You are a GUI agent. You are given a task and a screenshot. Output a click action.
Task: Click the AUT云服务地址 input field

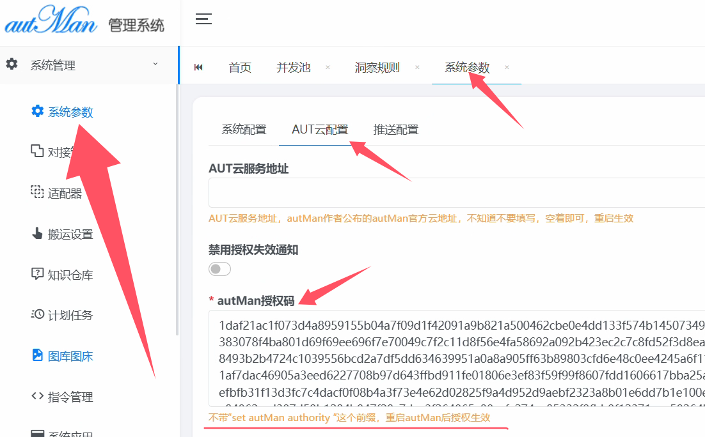456,193
